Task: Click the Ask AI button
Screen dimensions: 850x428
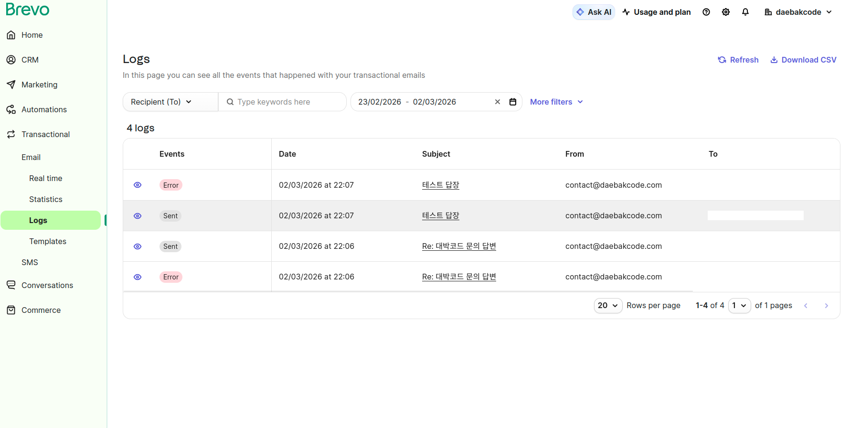Action: click(594, 12)
